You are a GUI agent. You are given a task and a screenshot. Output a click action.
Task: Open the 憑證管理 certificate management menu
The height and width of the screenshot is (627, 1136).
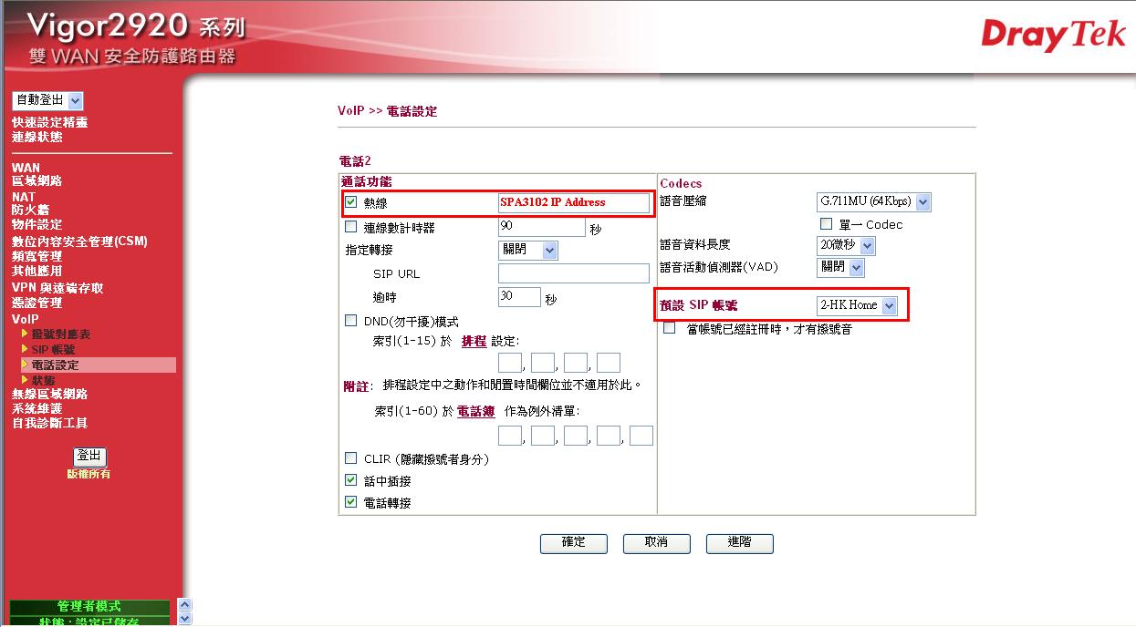pos(37,303)
